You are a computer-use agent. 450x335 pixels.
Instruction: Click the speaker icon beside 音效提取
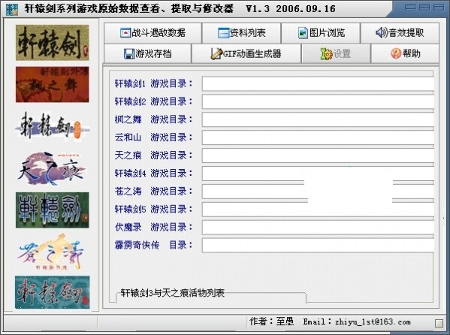click(x=382, y=33)
